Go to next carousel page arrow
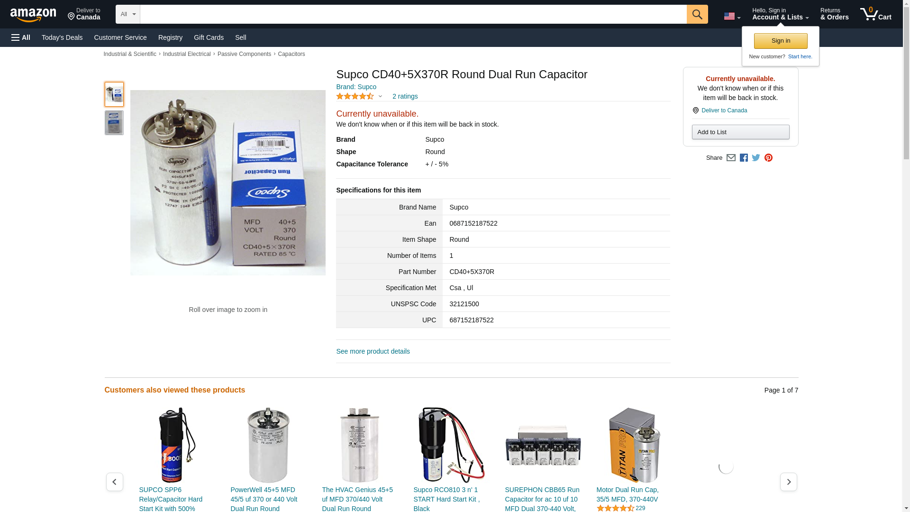This screenshot has width=910, height=512. click(x=788, y=482)
